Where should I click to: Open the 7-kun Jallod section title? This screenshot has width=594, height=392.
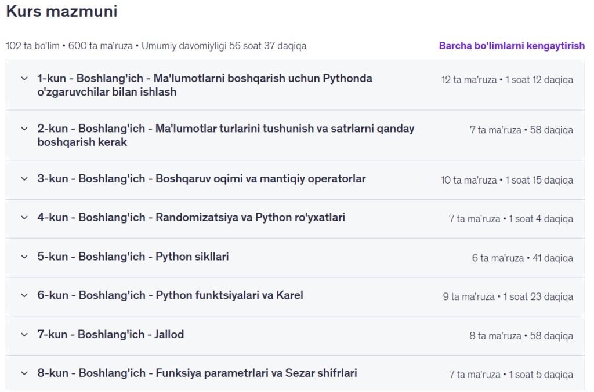tap(110, 335)
